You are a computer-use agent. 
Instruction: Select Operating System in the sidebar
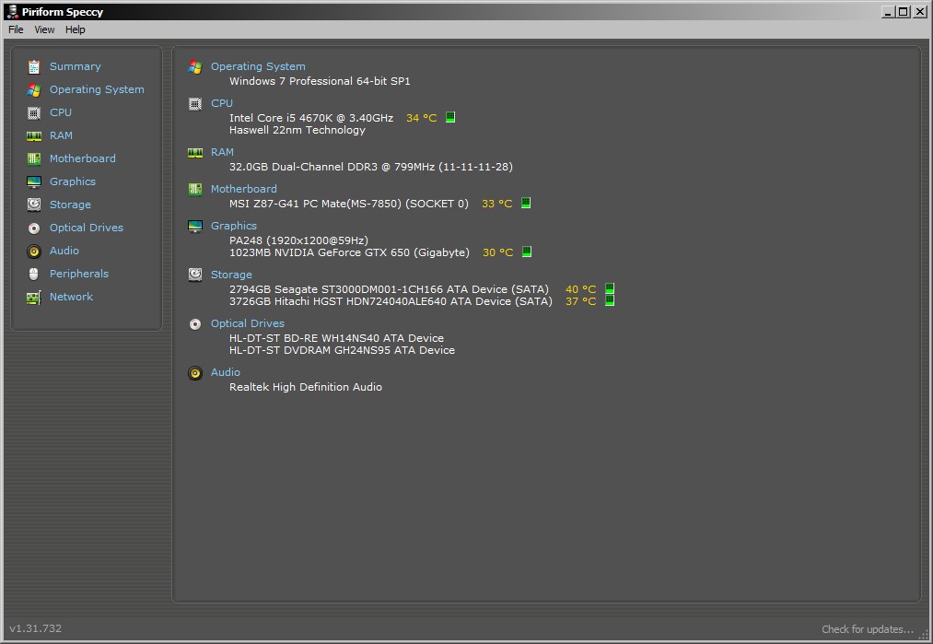[97, 89]
